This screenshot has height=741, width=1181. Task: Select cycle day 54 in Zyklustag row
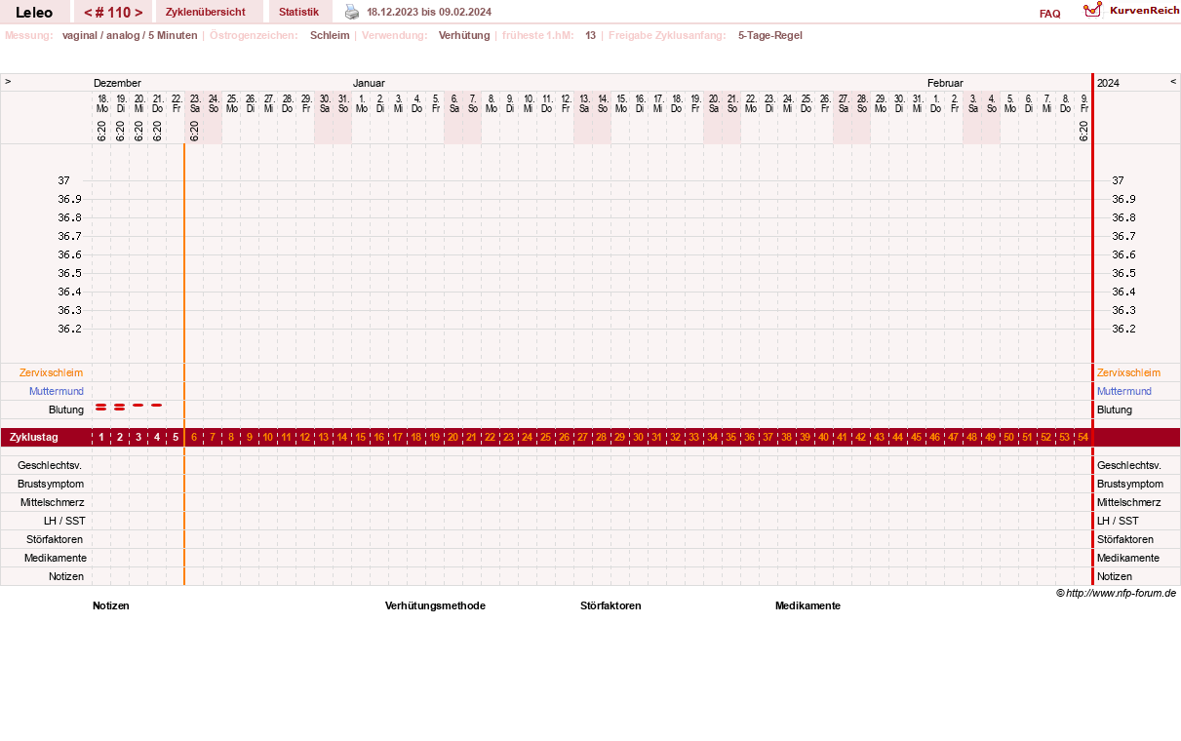(x=1083, y=437)
